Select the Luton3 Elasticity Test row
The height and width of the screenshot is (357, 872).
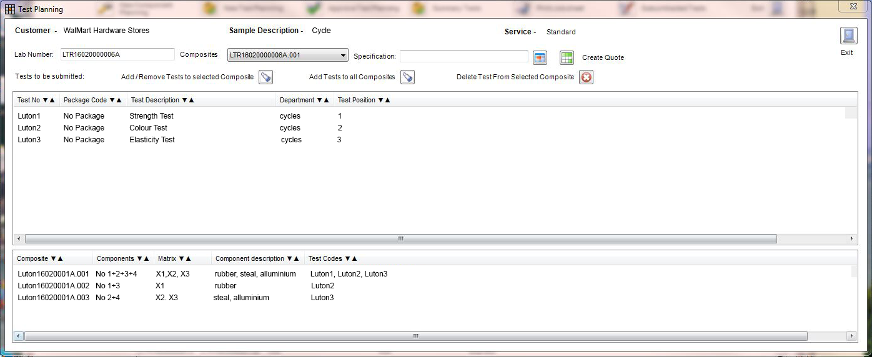click(152, 140)
